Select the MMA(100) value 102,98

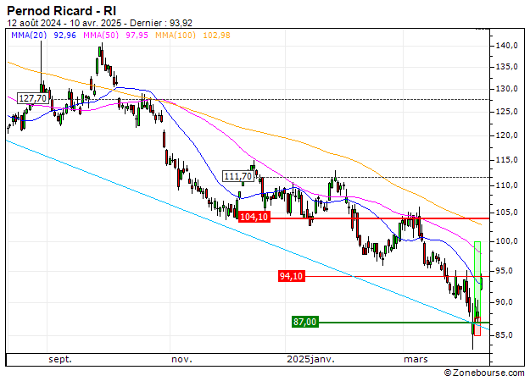216,35
